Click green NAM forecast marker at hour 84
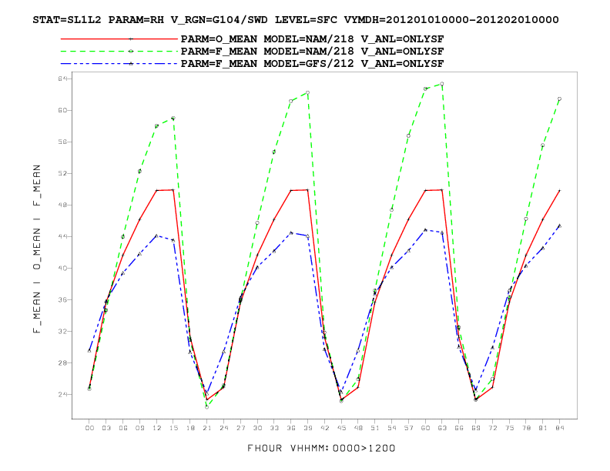The height and width of the screenshot is (471, 610). click(559, 99)
